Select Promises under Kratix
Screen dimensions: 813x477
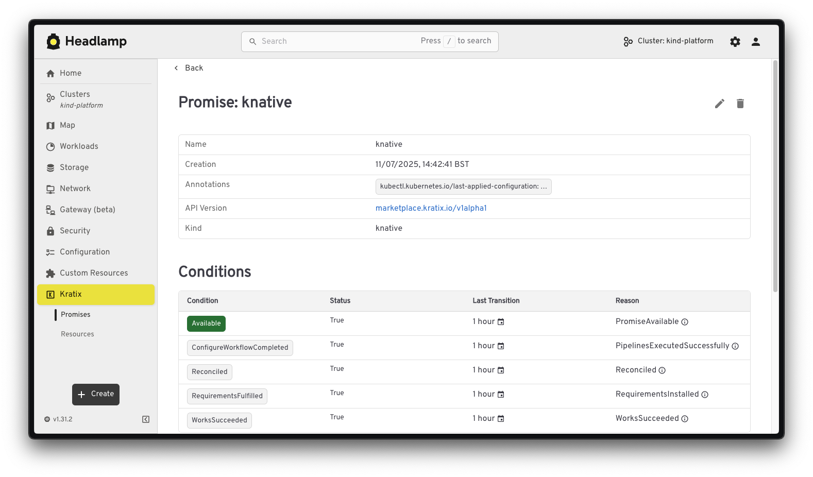coord(76,314)
